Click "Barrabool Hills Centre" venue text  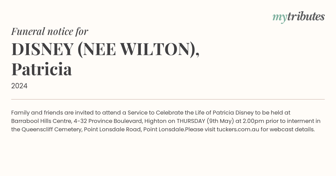point(41,121)
